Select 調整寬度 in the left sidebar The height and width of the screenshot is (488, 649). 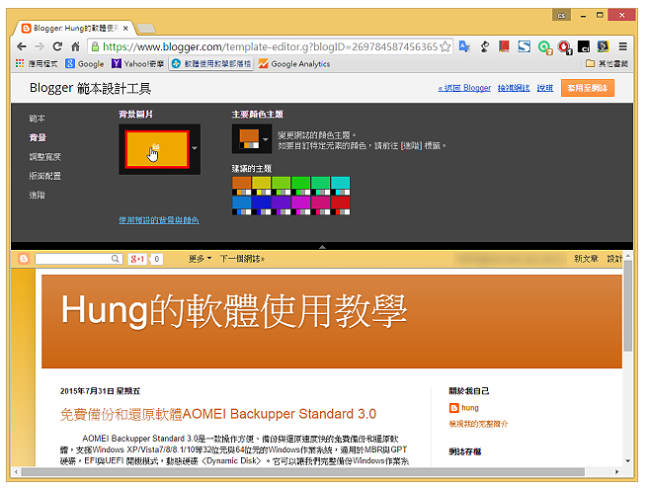click(44, 157)
